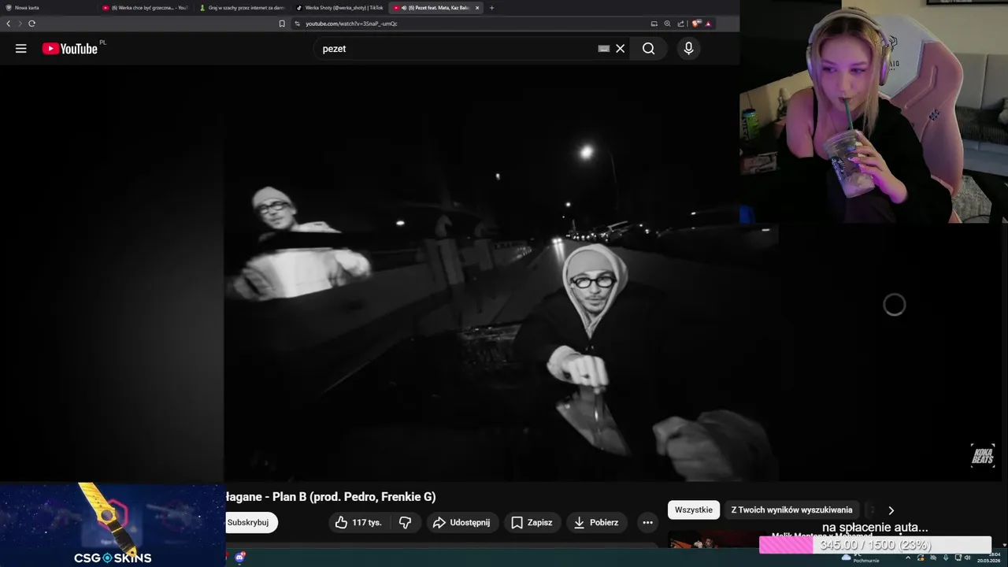
Task: Click the Udostępnij share button
Action: (462, 522)
